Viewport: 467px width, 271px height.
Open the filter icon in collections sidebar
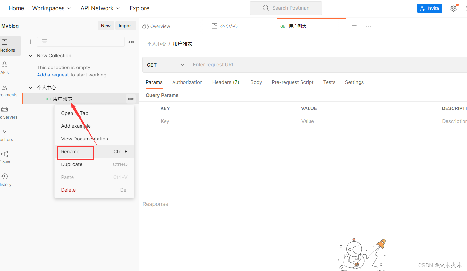[x=44, y=42]
